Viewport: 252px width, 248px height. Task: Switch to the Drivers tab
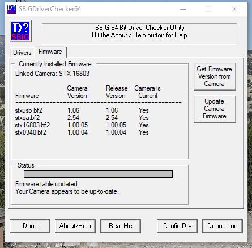[x=22, y=53]
